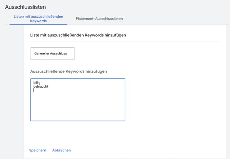This screenshot has width=230, height=159.
Task: Focus the Genereller Ausschluss name field
Action: [53, 53]
